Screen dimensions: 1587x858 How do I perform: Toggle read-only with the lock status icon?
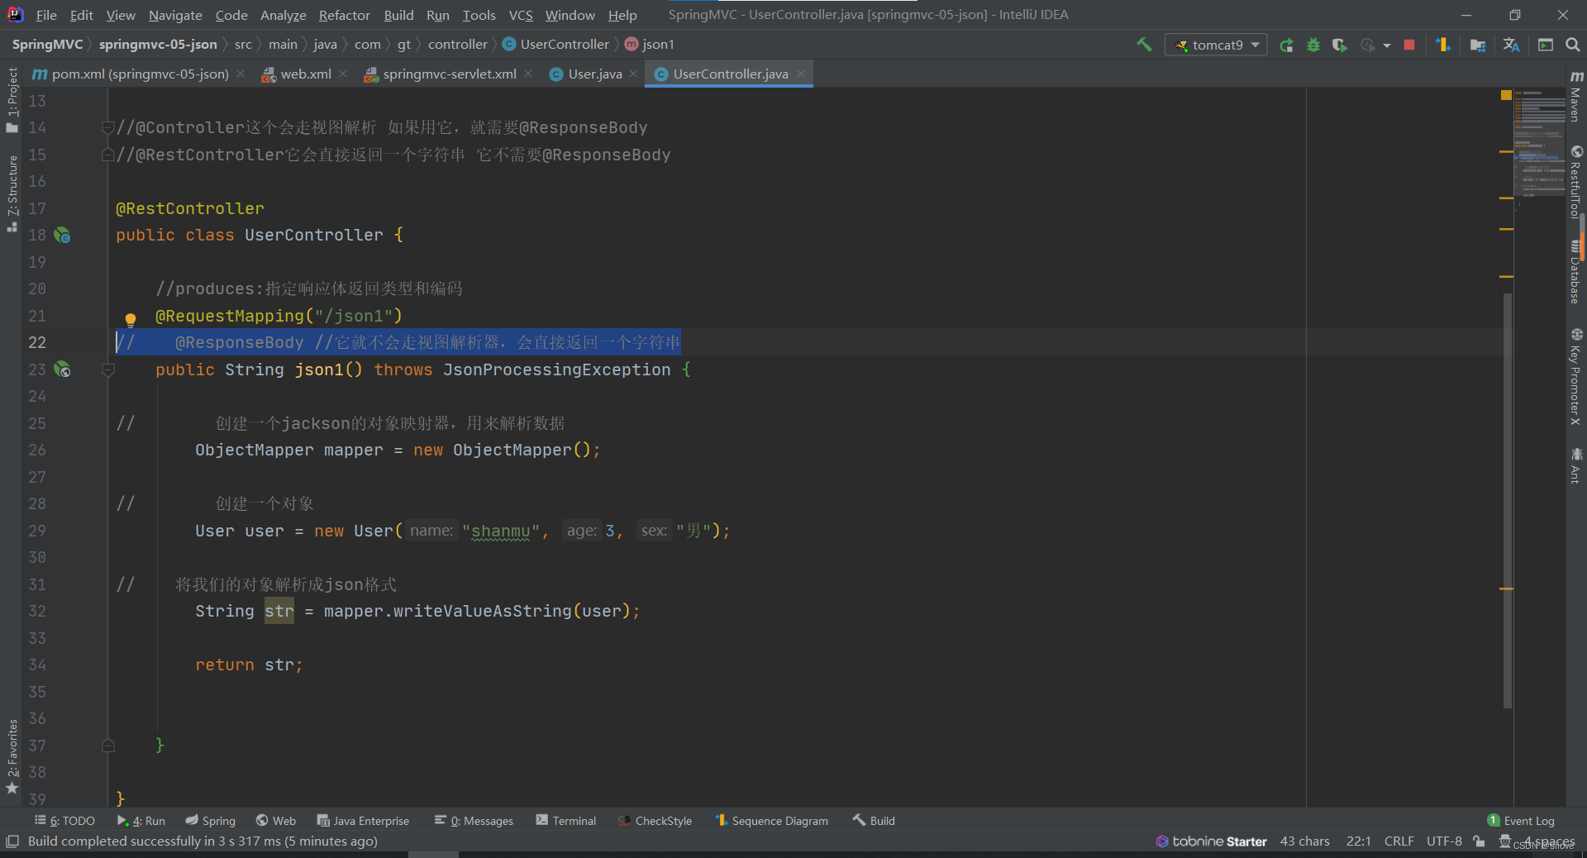pos(1480,841)
